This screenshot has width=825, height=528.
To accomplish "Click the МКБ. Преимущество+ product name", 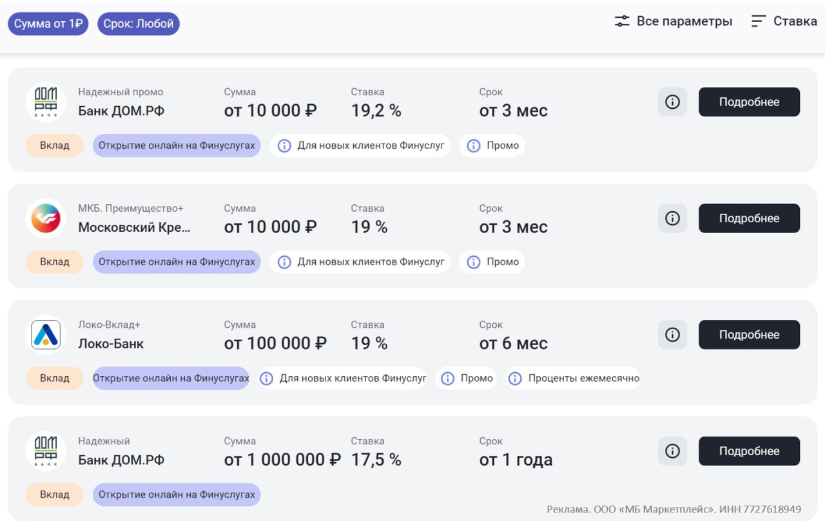I will (x=131, y=209).
